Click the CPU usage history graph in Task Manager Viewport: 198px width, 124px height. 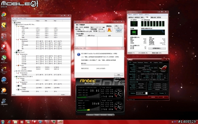(153, 24)
